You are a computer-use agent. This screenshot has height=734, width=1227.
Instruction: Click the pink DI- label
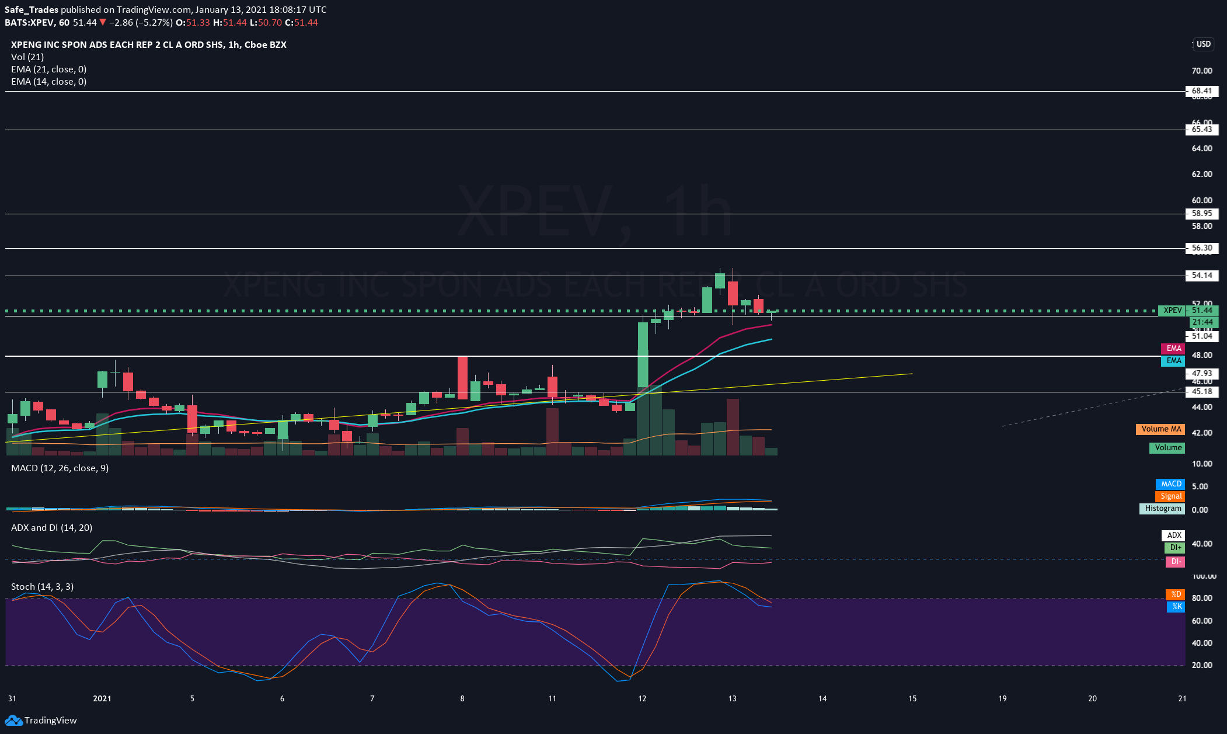pyautogui.click(x=1175, y=562)
